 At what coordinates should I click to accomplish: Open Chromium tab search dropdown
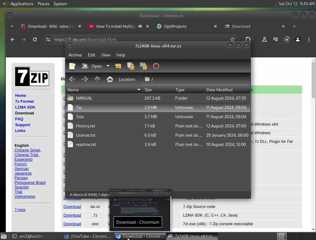click(x=12, y=26)
